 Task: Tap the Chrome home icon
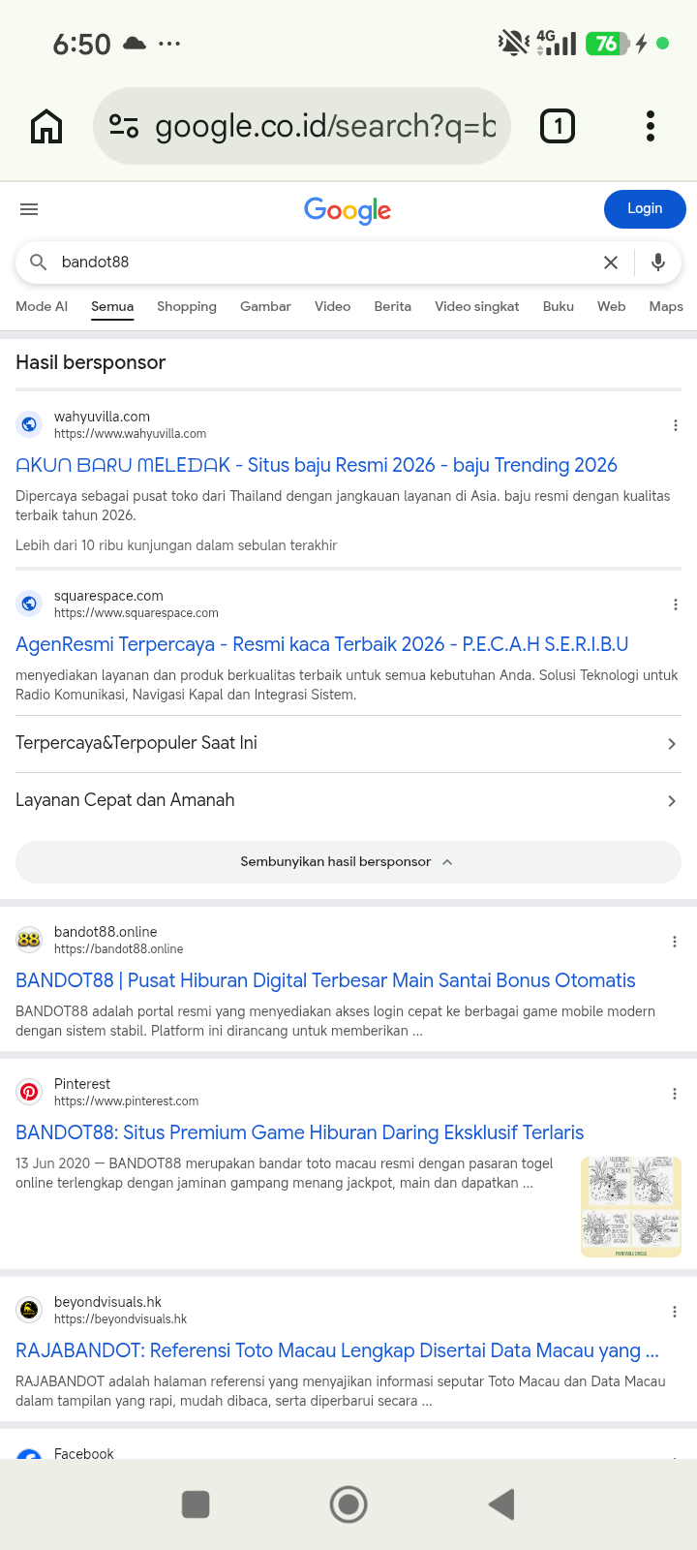tap(46, 126)
